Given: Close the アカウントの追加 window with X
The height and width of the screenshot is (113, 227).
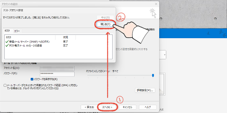Looking at the screenshot, I should click(x=156, y=4).
